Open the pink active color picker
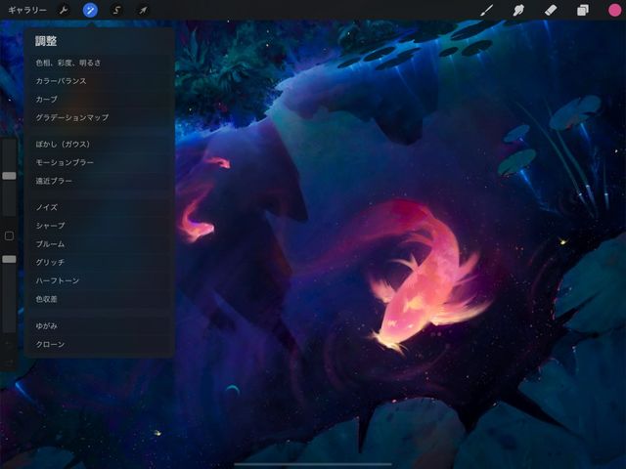The height and width of the screenshot is (469, 626). [614, 10]
